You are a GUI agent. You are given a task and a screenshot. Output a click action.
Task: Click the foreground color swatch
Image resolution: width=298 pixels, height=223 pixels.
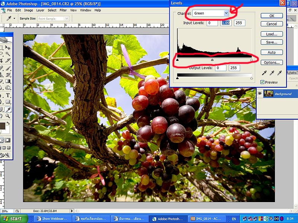tap(2, 126)
